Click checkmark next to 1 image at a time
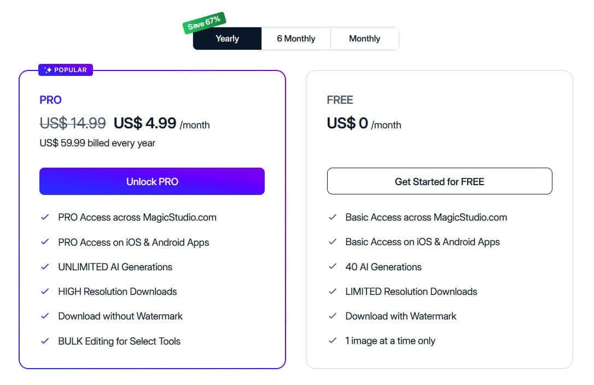The image size is (594, 385). coord(333,341)
